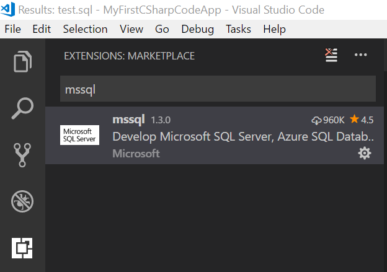Screen dimensions: 387x272
Task: Click the 960K download count
Action: coord(327,120)
